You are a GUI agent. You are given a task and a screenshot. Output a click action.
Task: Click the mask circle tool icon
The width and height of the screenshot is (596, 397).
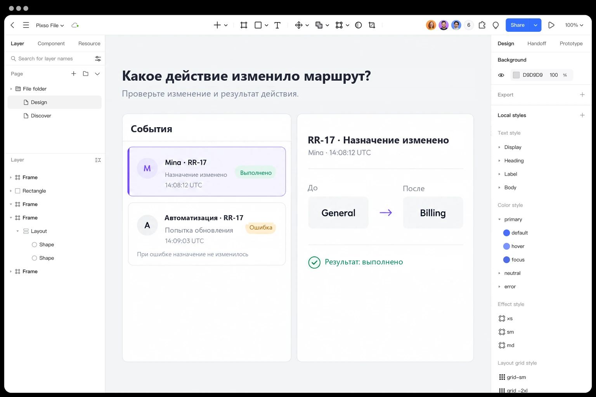tap(359, 25)
